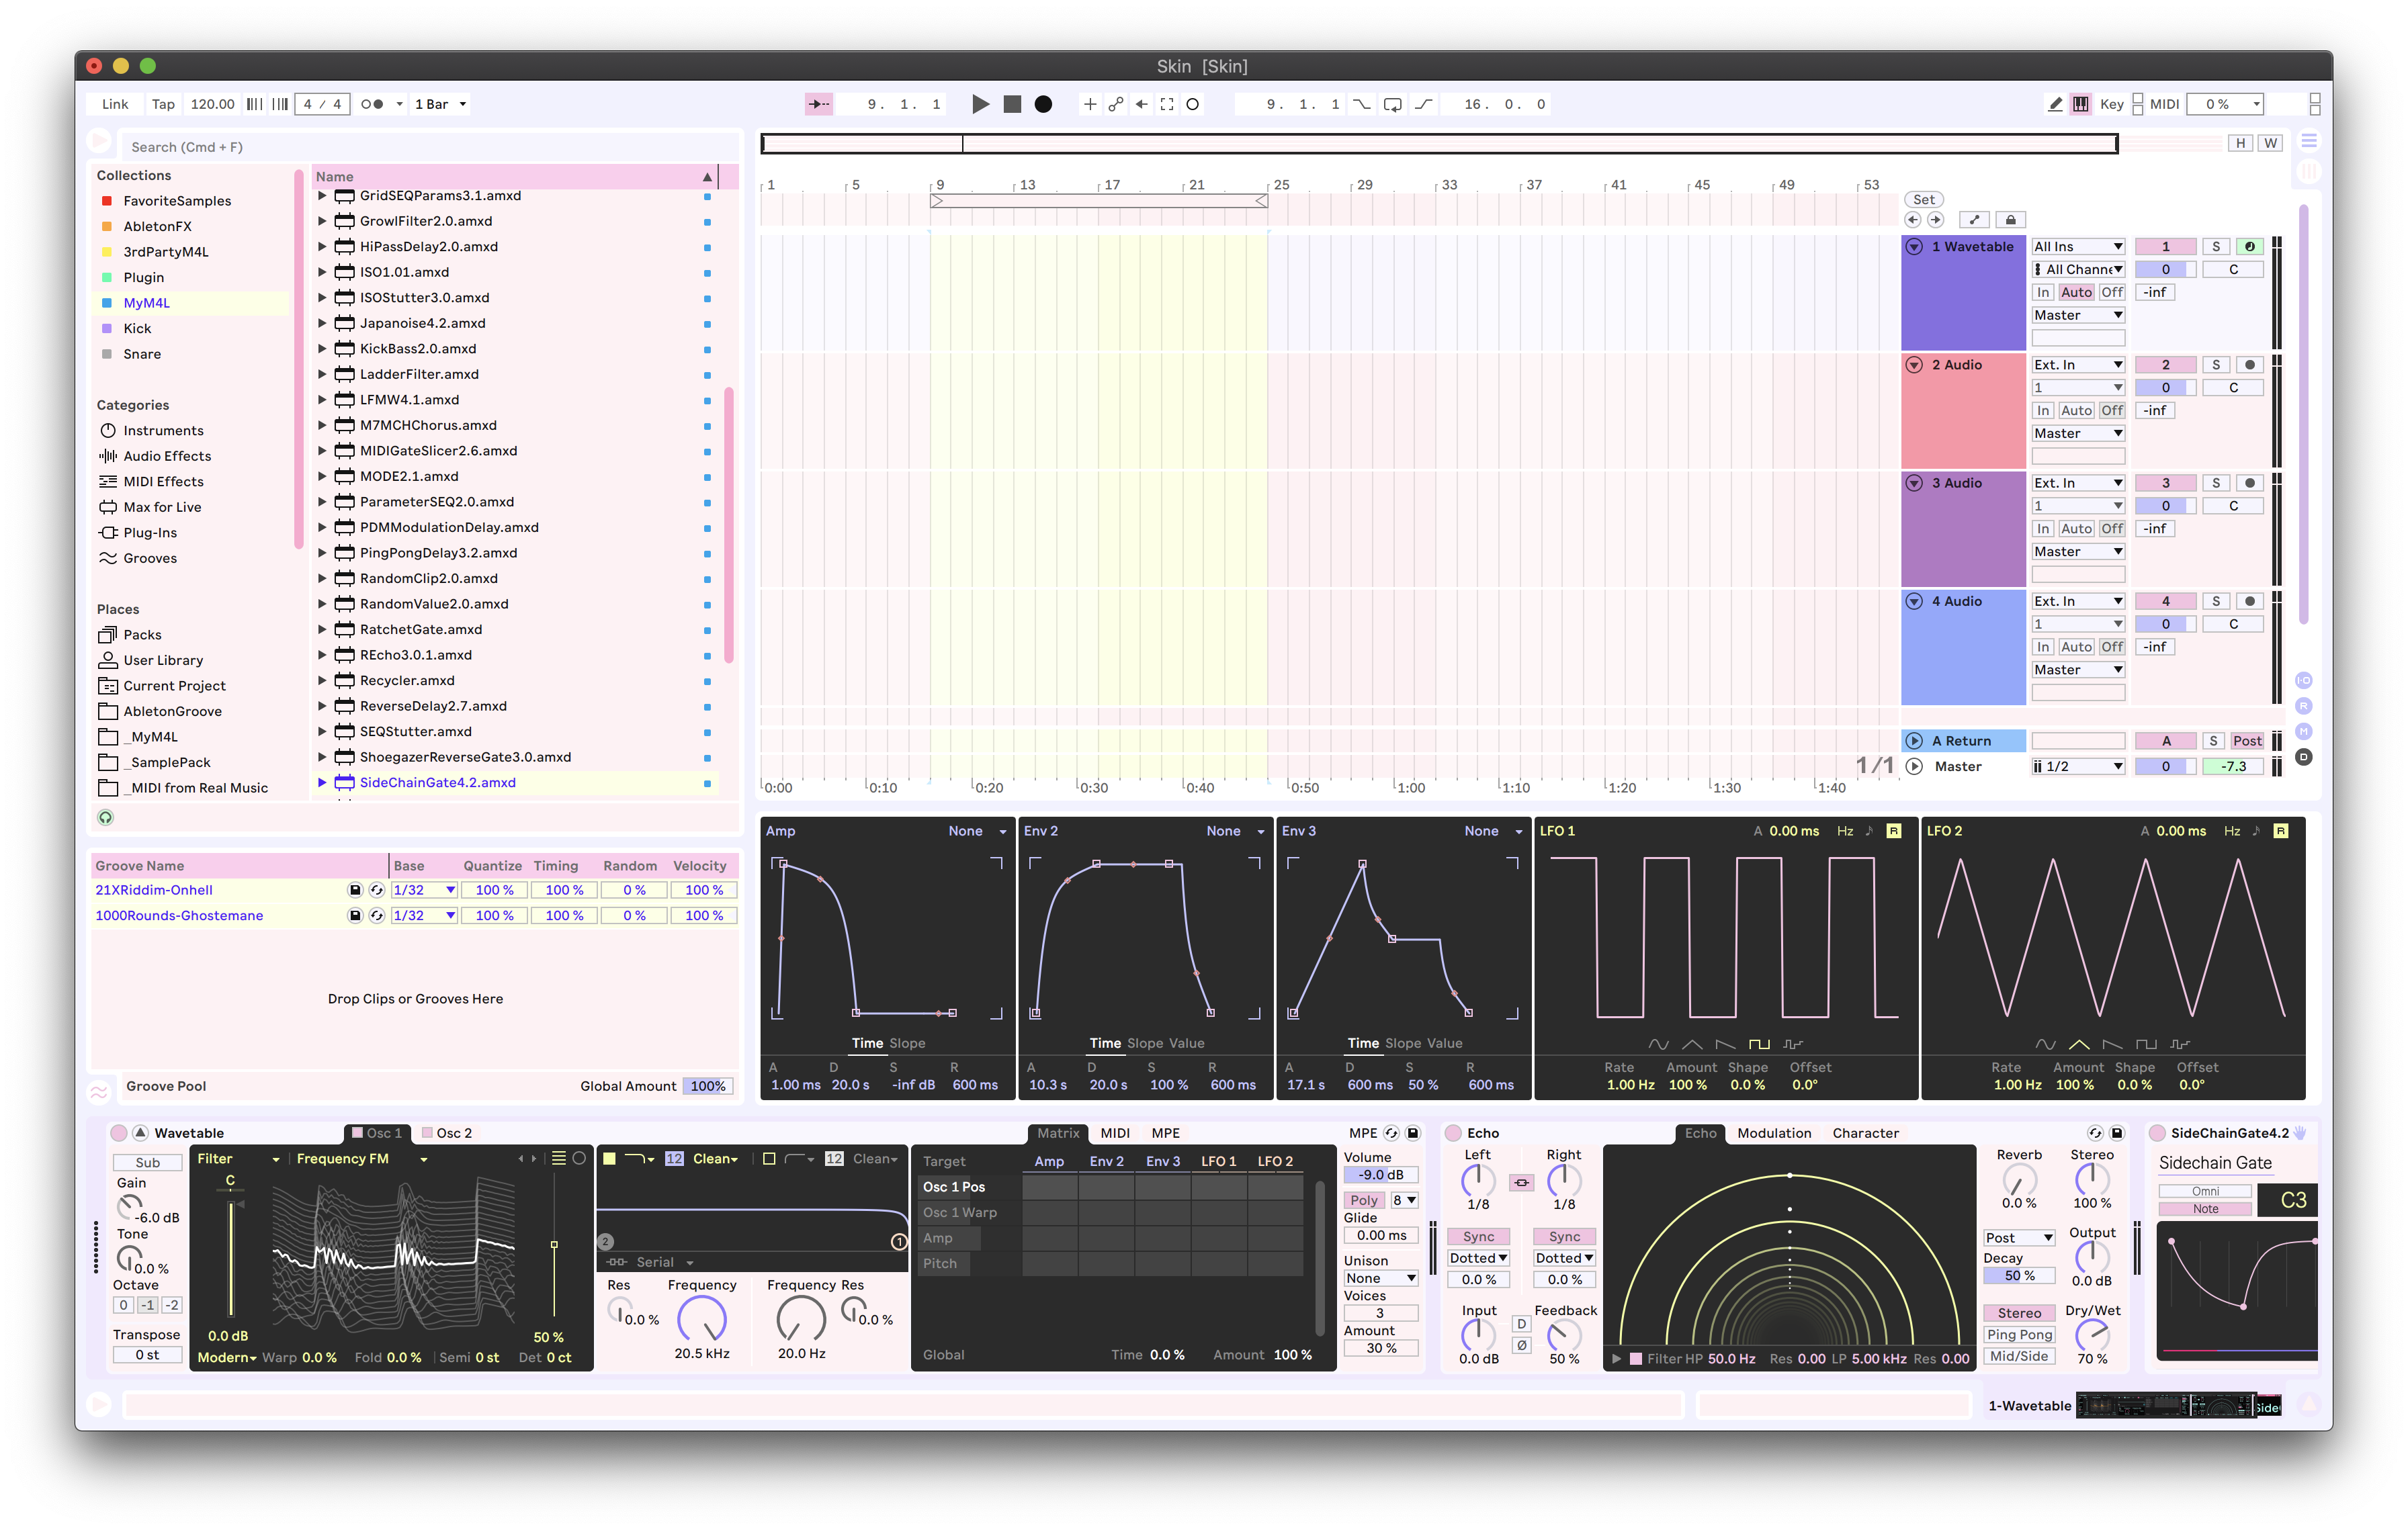Switch to the Modulation tab in Echo
The image size is (2408, 1530).
coord(1773,1132)
